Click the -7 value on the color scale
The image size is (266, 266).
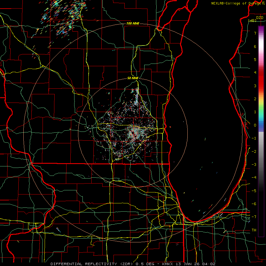(254, 217)
